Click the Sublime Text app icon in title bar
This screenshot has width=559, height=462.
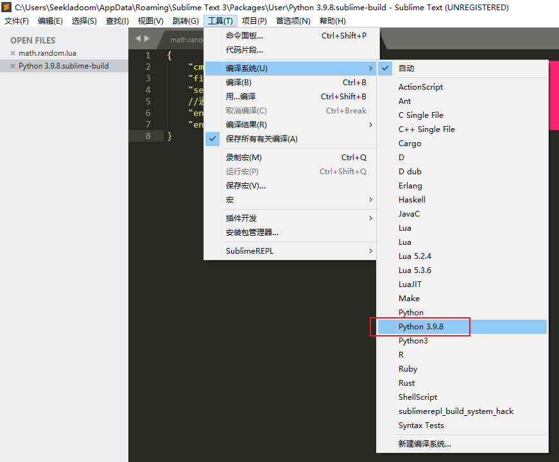point(6,7)
